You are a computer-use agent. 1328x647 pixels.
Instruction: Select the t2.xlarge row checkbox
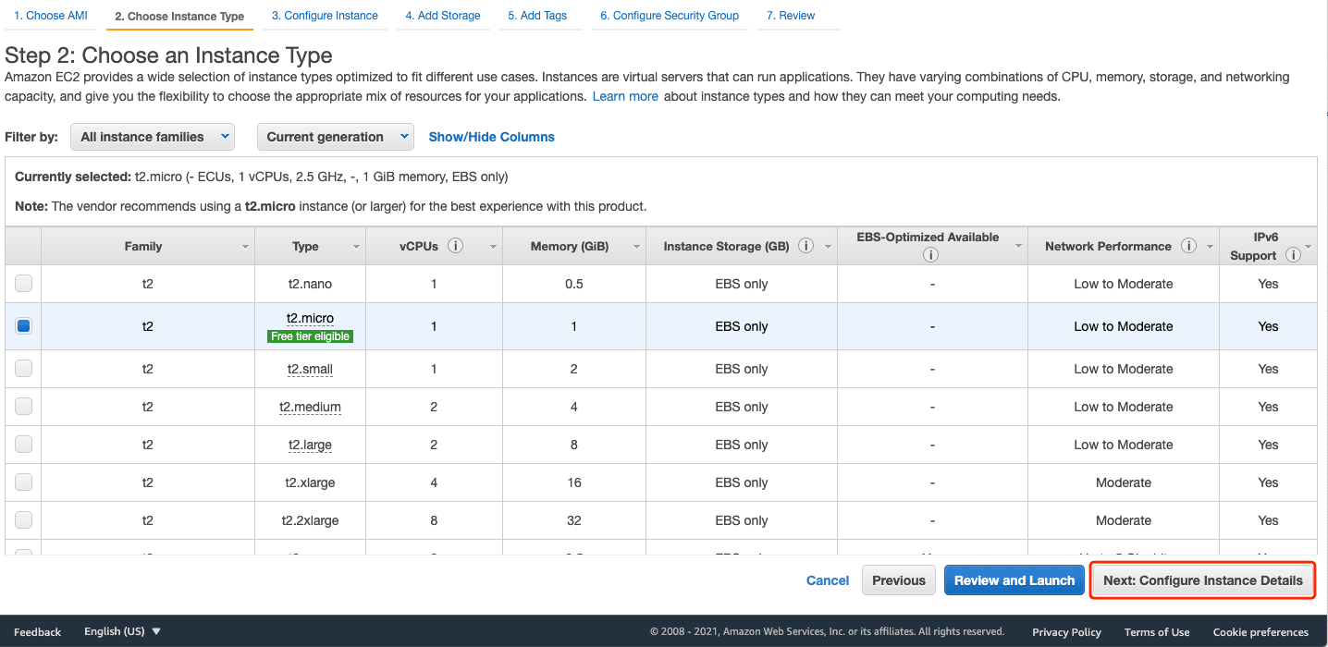[x=23, y=482]
